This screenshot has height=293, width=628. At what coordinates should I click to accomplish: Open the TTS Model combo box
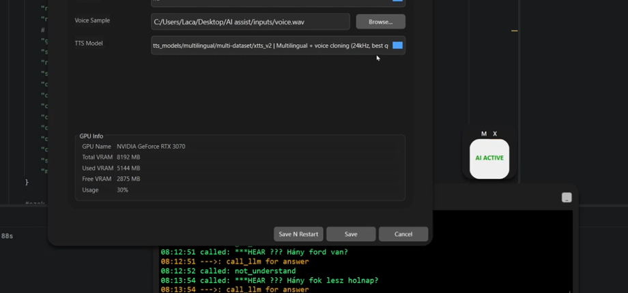pos(272,46)
